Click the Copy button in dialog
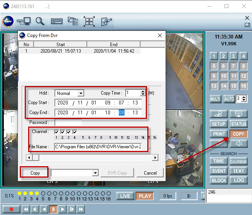The width and height of the screenshot is (252, 215). coord(35,173)
